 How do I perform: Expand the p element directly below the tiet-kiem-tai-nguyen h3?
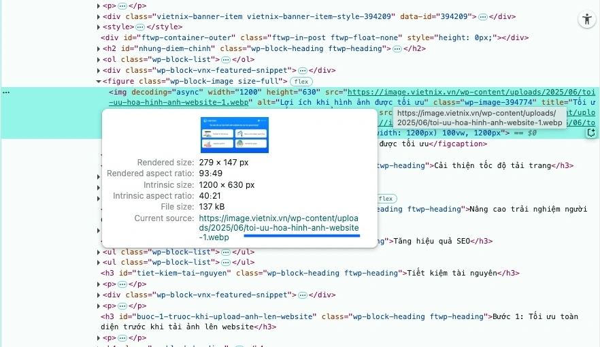99,284
